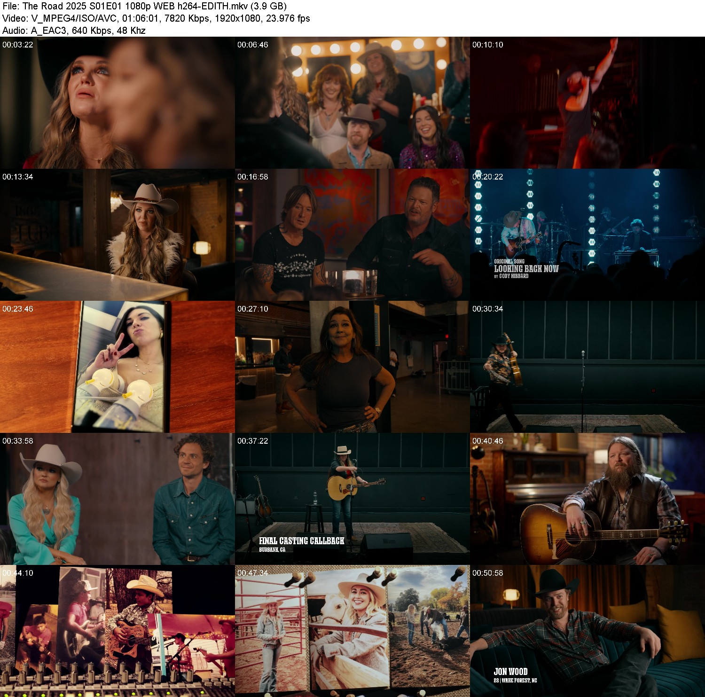The height and width of the screenshot is (697, 705).
Task: Click the file name header line
Action: pos(144,6)
